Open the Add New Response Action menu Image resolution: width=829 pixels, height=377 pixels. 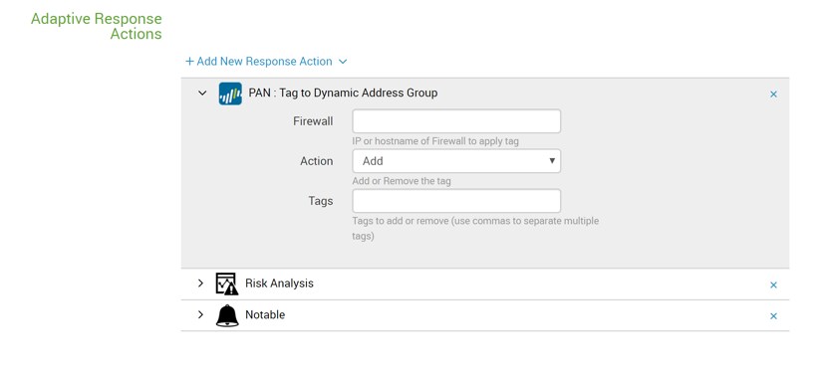266,62
